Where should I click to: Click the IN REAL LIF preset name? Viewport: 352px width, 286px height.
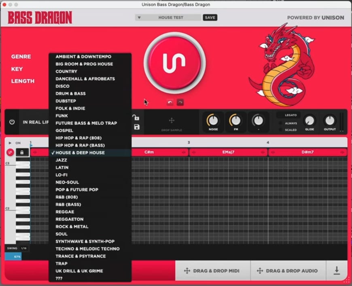click(36, 122)
